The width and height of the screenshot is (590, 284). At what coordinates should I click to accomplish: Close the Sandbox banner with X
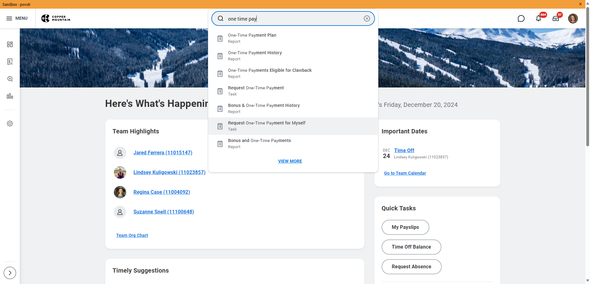(x=580, y=4)
